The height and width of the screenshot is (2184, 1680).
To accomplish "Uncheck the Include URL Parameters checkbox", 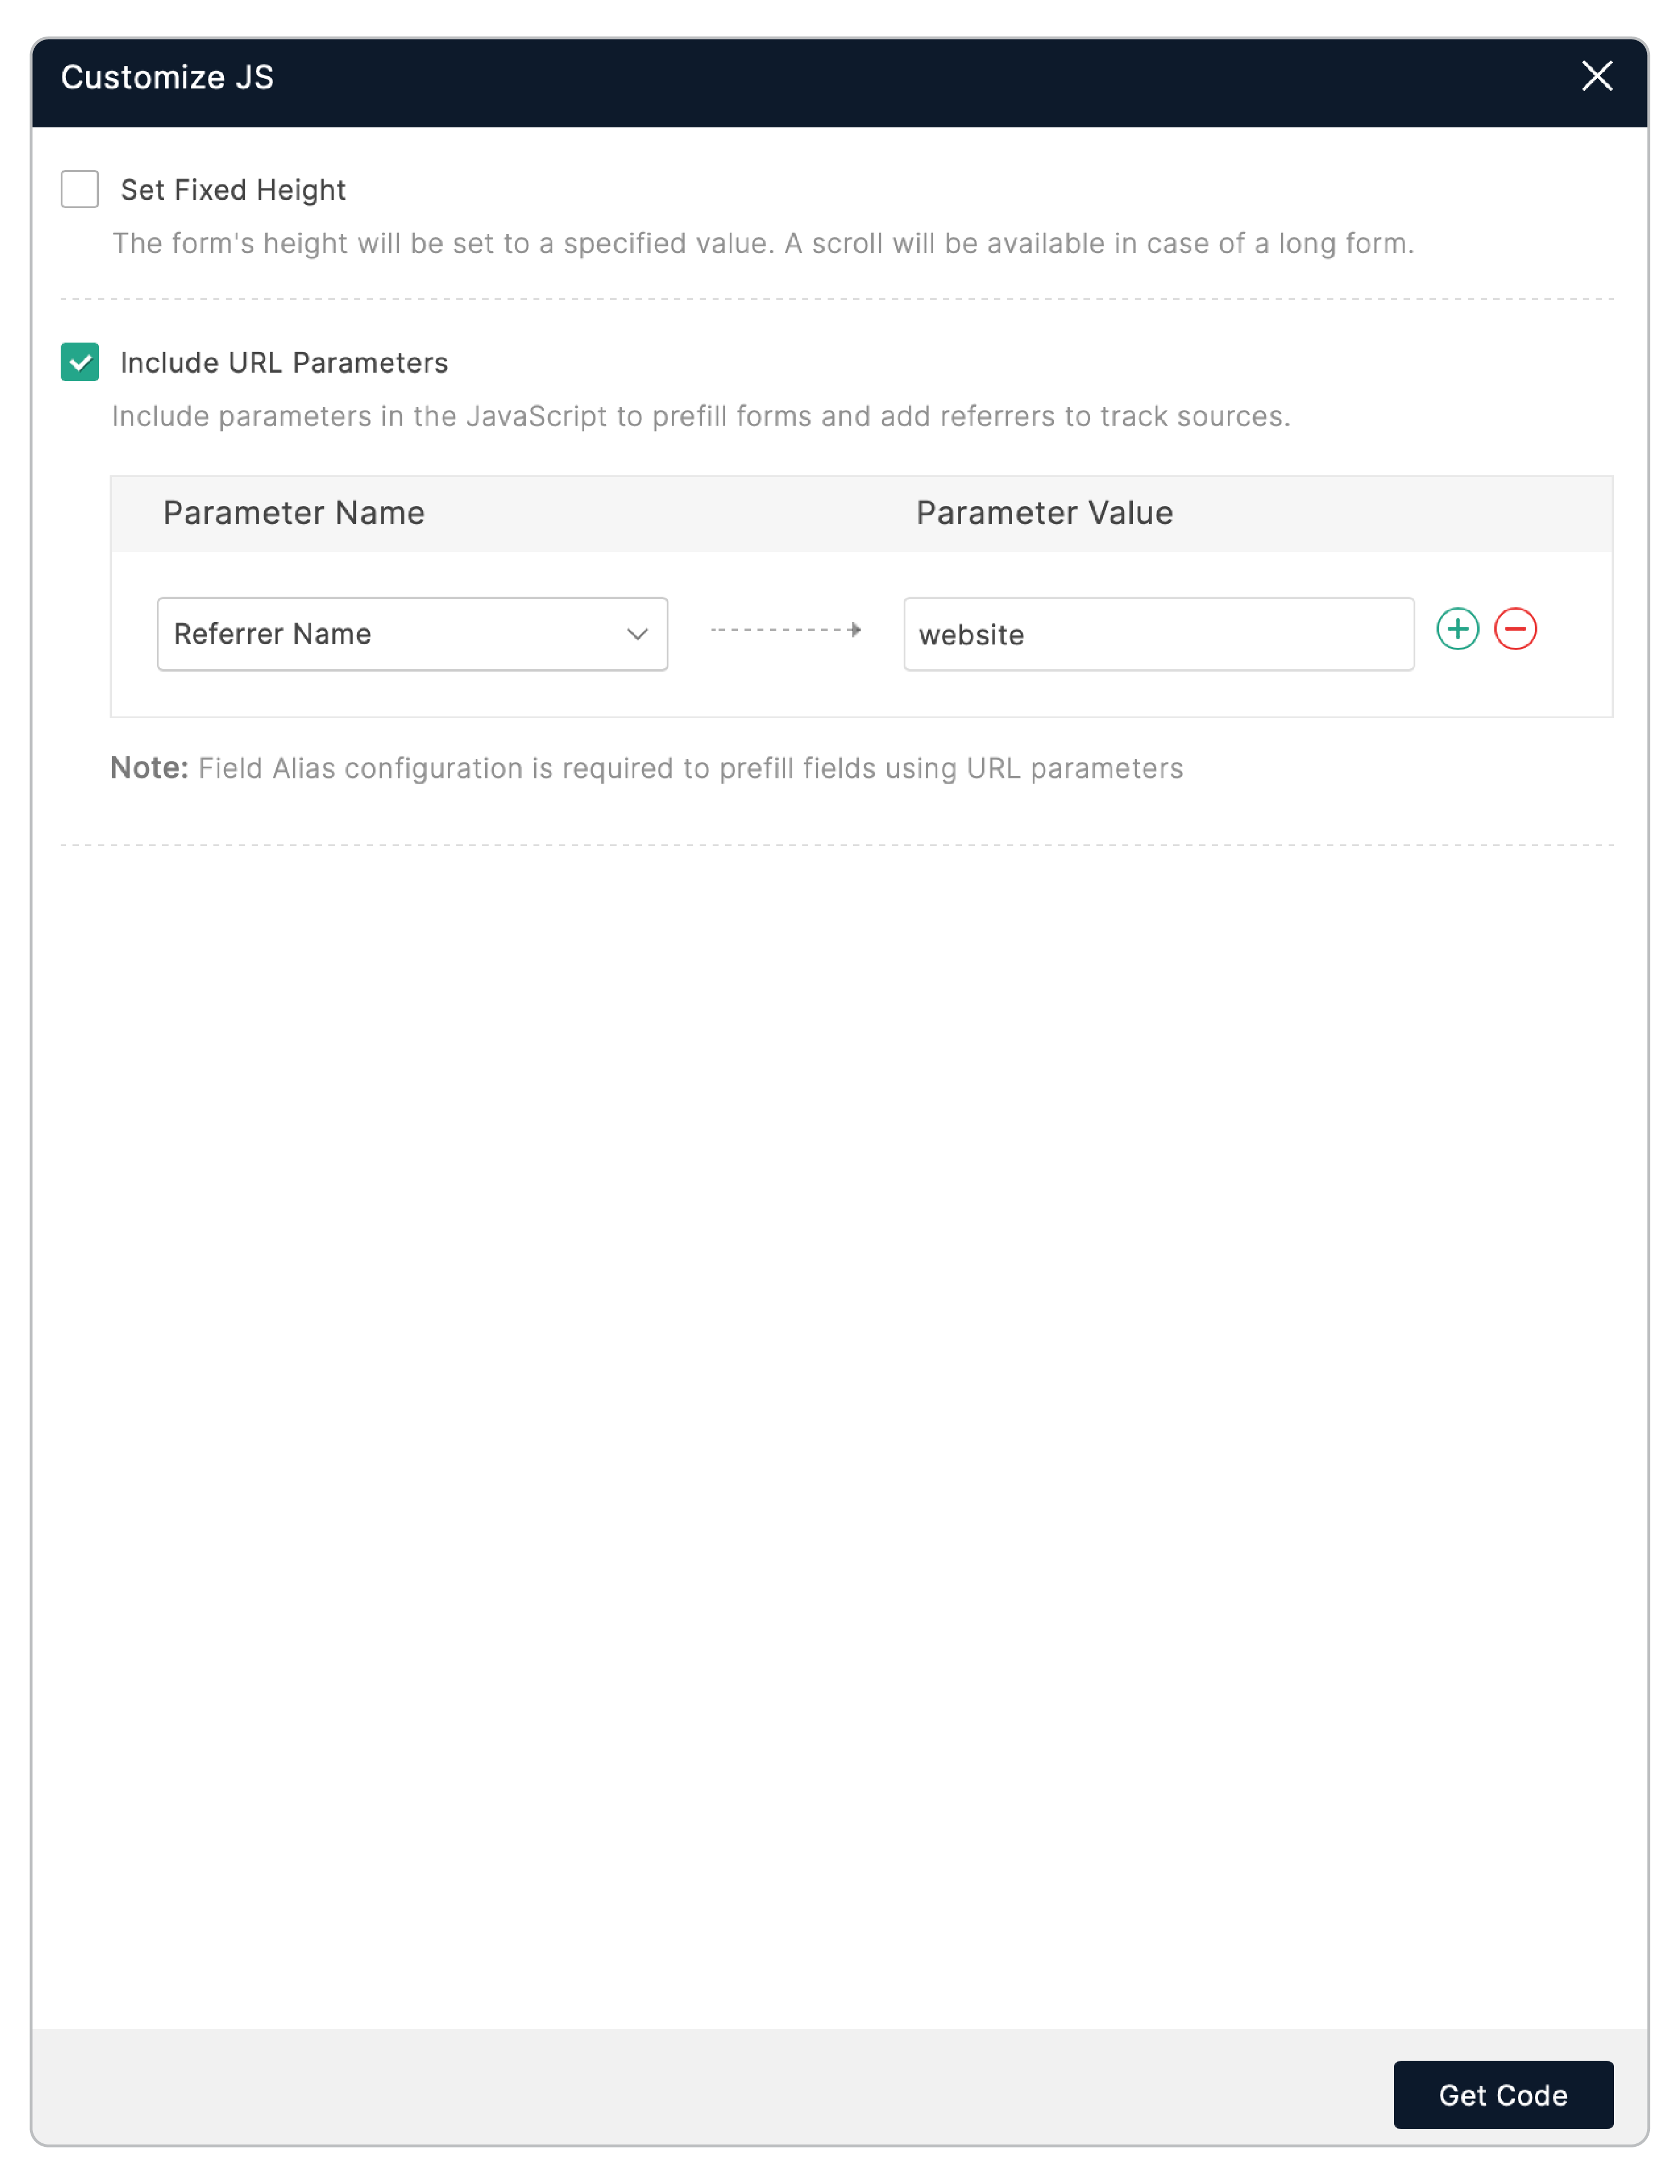I will pyautogui.click(x=80, y=362).
